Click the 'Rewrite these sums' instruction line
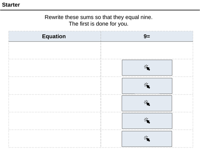200x150 pixels. click(x=98, y=17)
